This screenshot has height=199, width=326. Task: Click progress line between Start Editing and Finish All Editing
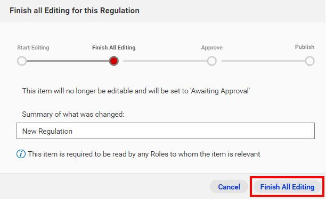[68, 61]
